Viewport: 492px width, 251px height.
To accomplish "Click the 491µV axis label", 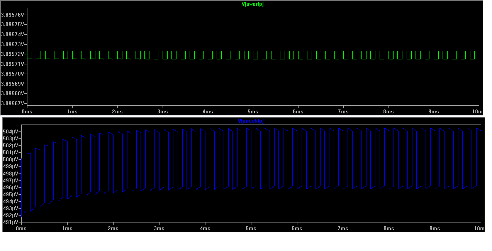I will tap(11, 222).
